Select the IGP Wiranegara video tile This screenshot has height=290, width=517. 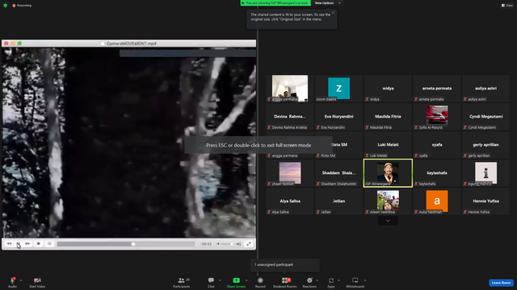(388, 173)
